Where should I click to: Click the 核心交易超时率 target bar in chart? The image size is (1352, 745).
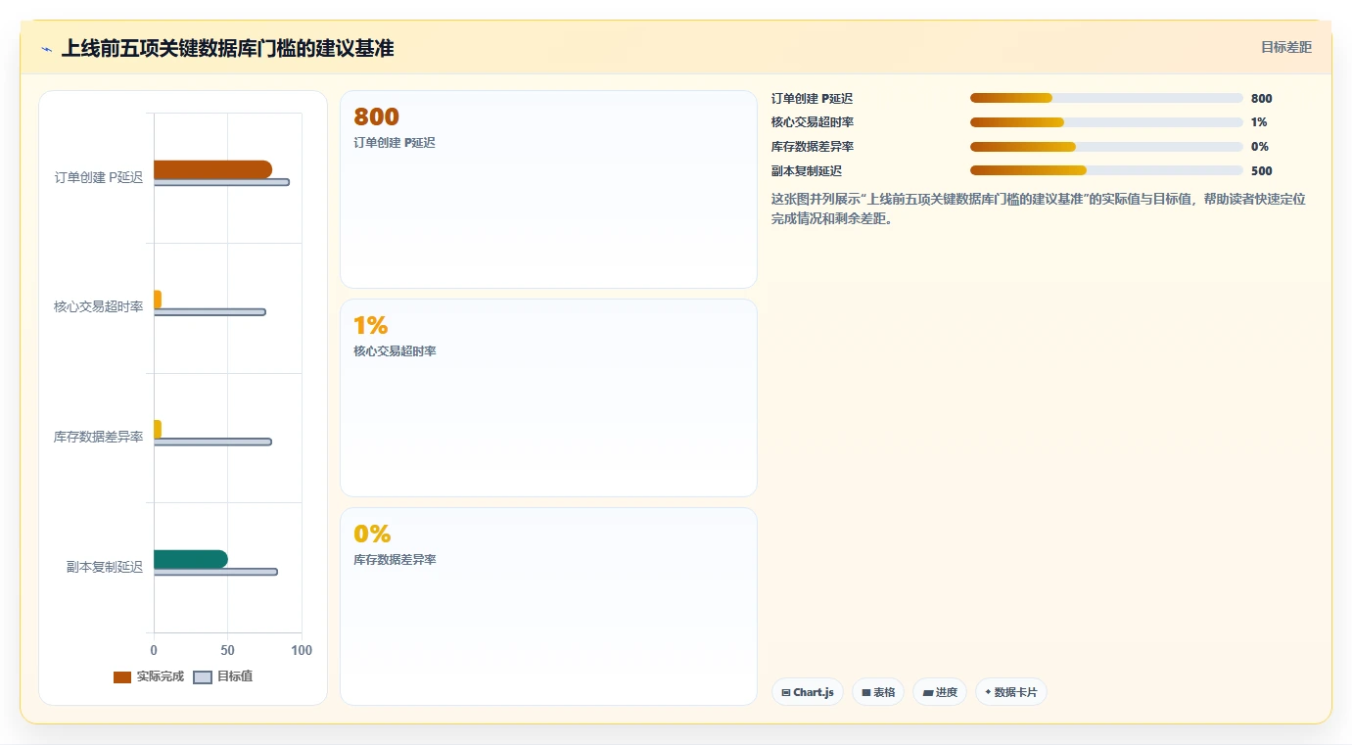tap(210, 312)
